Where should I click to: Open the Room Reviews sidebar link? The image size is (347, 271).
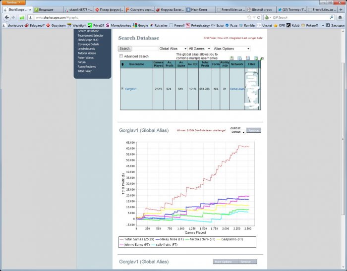(x=87, y=66)
